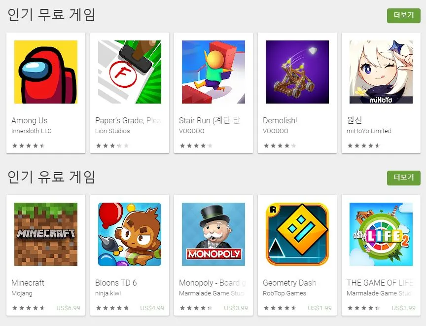Open the Lion Studios developer link

112,131
